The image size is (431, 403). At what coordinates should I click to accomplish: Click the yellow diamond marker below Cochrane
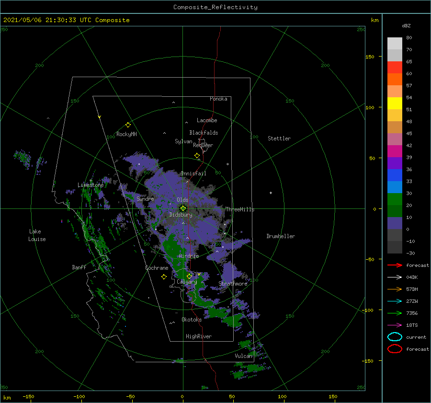(164, 277)
